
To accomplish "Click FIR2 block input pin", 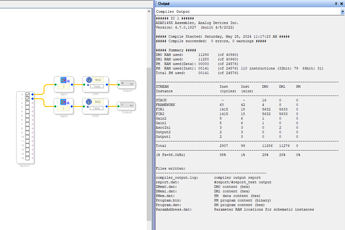I will 84,107.
